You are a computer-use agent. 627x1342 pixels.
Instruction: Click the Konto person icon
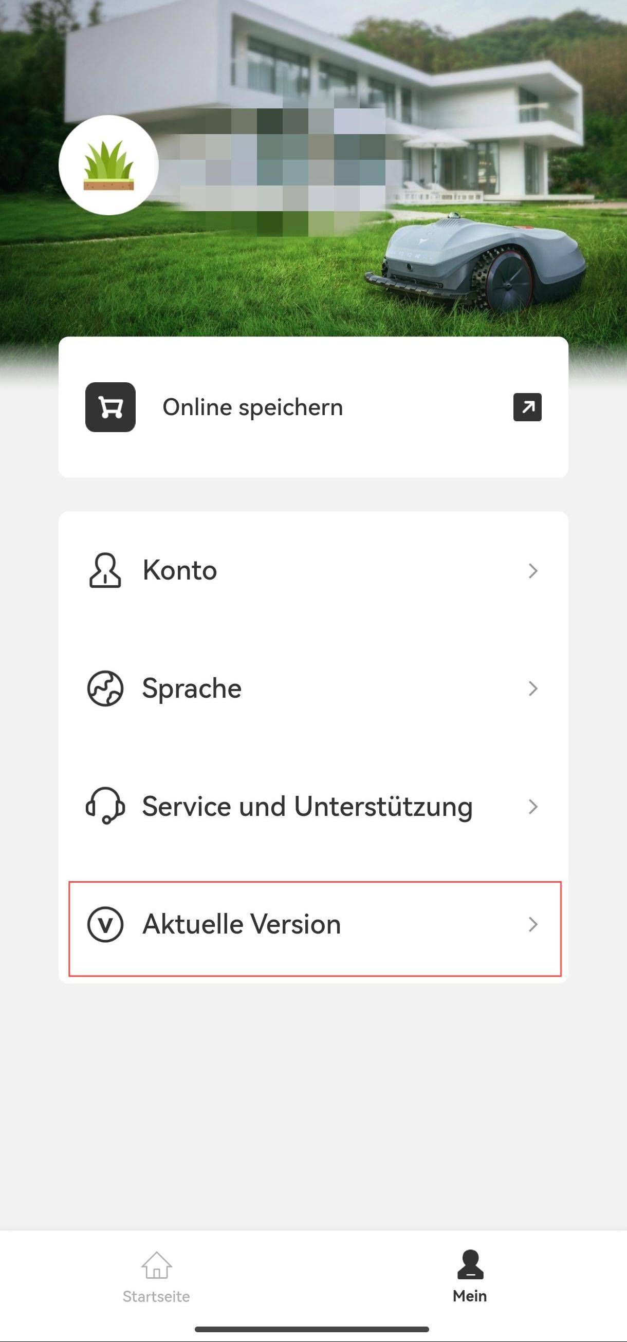pos(105,570)
